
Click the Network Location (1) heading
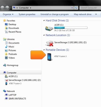tap(58, 35)
